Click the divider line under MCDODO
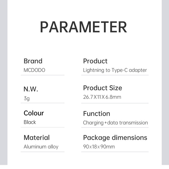This screenshot has height=169, width=169. [43, 75]
